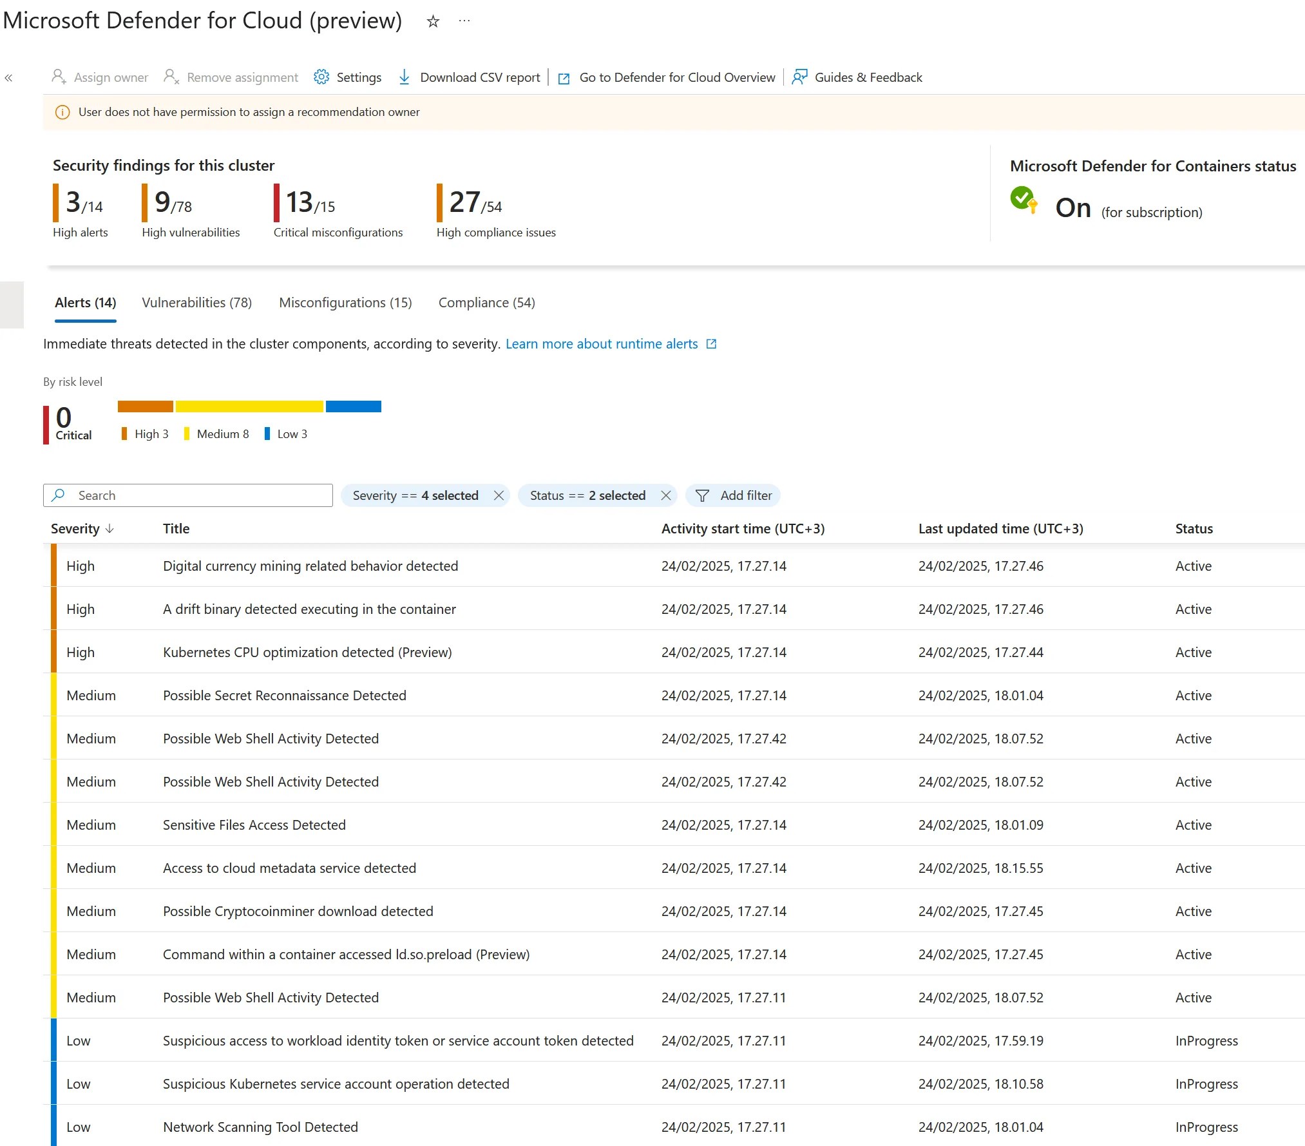Click the Guides & Feedback icon
This screenshot has width=1305, height=1146.
point(799,77)
